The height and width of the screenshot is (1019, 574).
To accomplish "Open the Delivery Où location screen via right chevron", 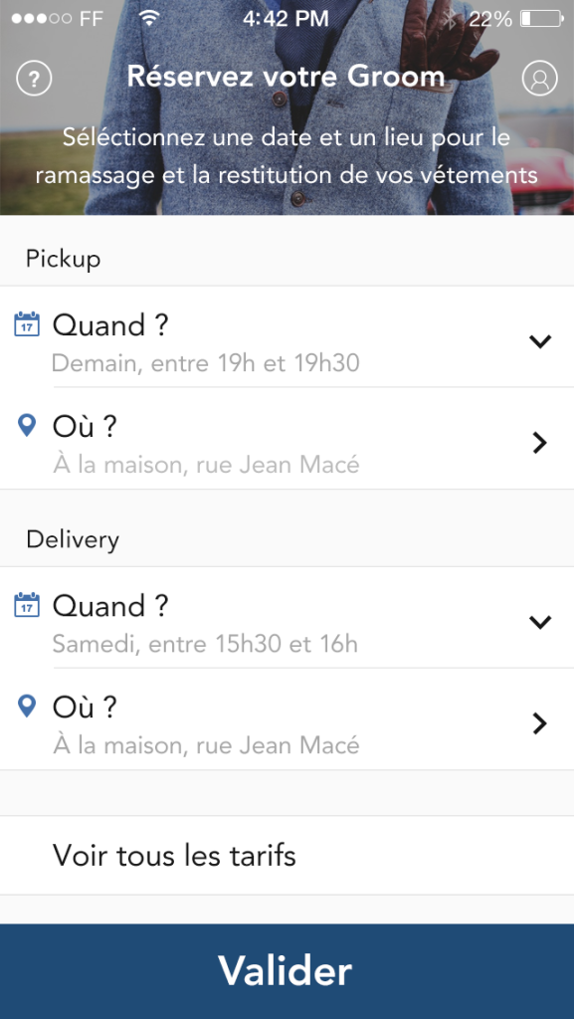I will 540,722.
